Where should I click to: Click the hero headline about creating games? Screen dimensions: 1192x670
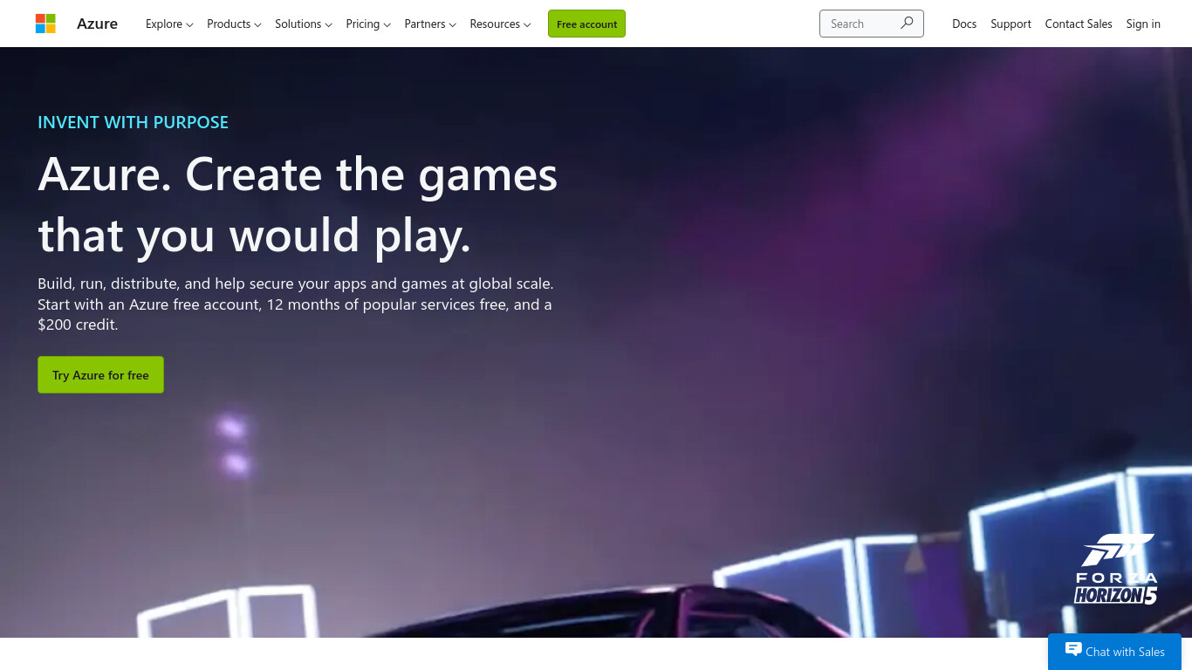point(298,205)
